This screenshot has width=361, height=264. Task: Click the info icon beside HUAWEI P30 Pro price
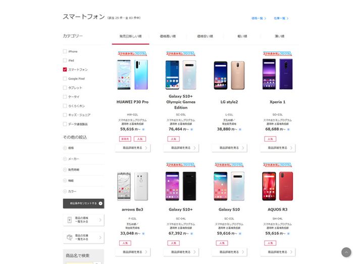[x=143, y=129]
